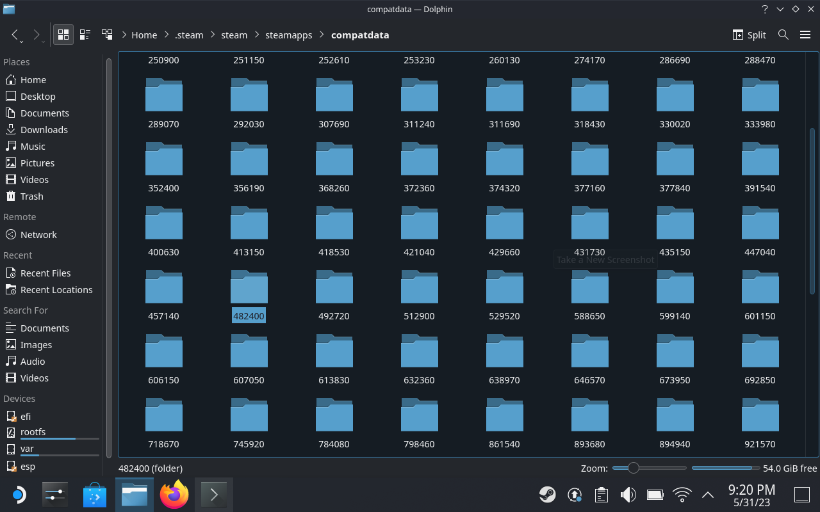Show hidden system tray icons arrow
Image resolution: width=820 pixels, height=512 pixels.
pyautogui.click(x=708, y=495)
